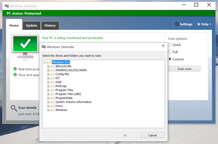Expand the Program Files (x86) tree node
This screenshot has height=144, width=218.
pyautogui.click(x=48, y=94)
